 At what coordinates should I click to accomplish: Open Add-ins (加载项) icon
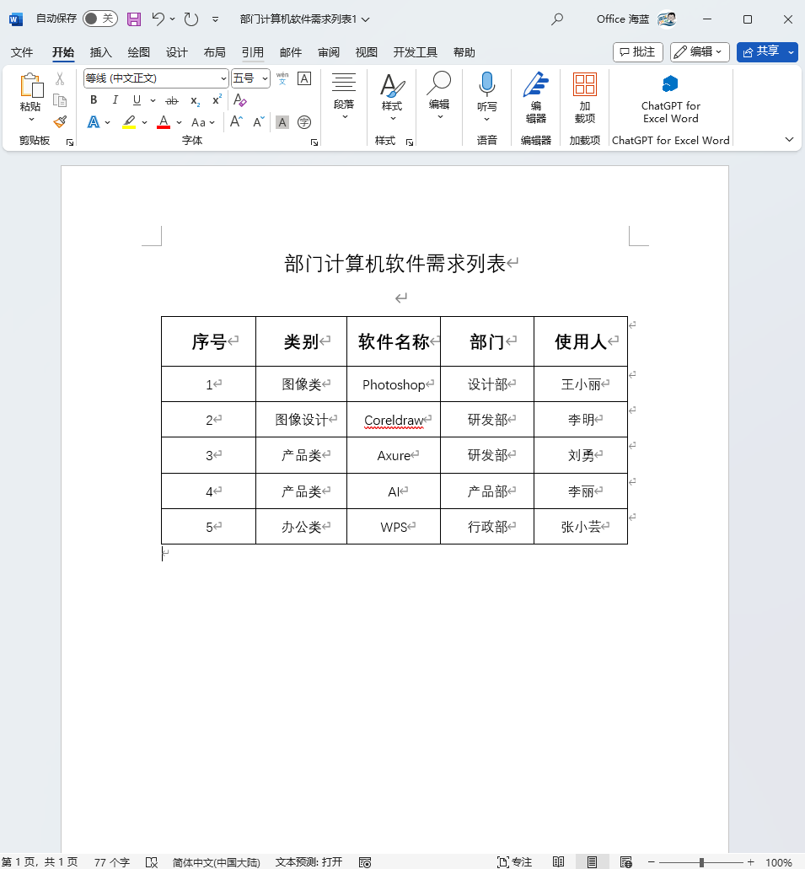[585, 98]
